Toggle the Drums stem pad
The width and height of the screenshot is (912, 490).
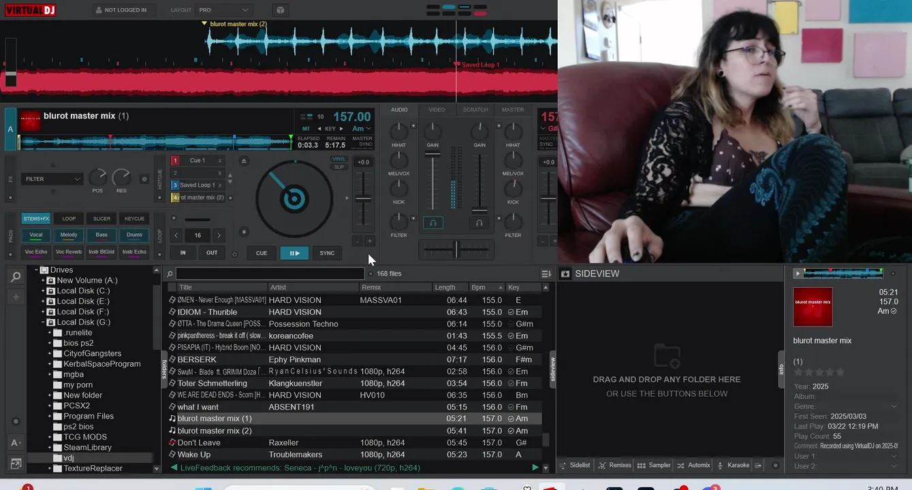134,235
